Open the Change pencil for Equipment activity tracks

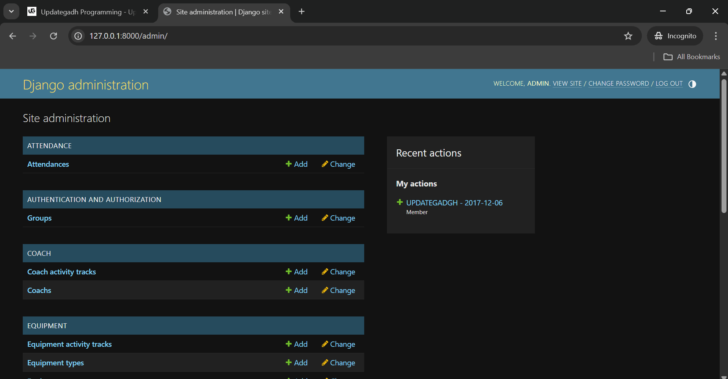325,344
